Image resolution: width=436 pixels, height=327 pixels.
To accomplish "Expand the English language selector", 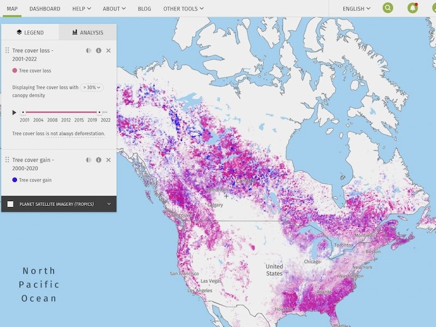I will tap(356, 9).
